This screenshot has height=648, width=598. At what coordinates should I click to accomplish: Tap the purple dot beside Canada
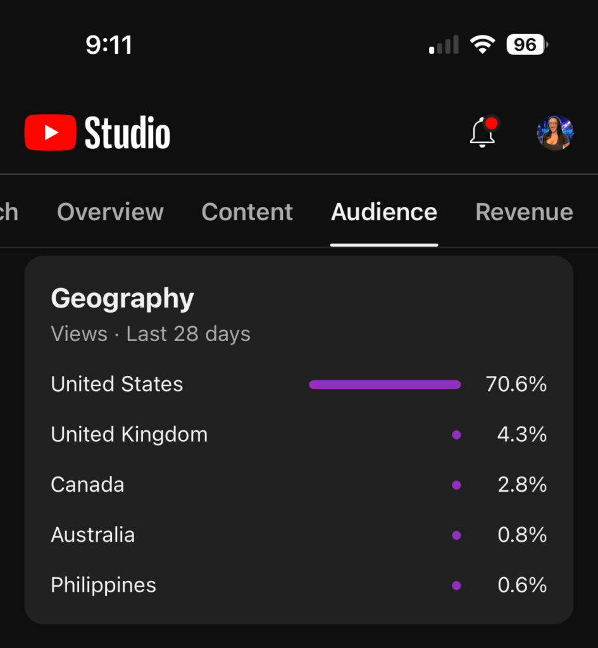(x=456, y=485)
